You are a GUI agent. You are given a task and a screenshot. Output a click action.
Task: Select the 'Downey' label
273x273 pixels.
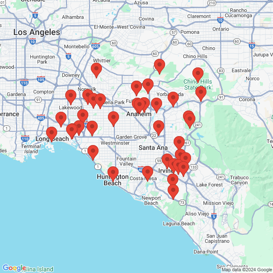coord(71,75)
